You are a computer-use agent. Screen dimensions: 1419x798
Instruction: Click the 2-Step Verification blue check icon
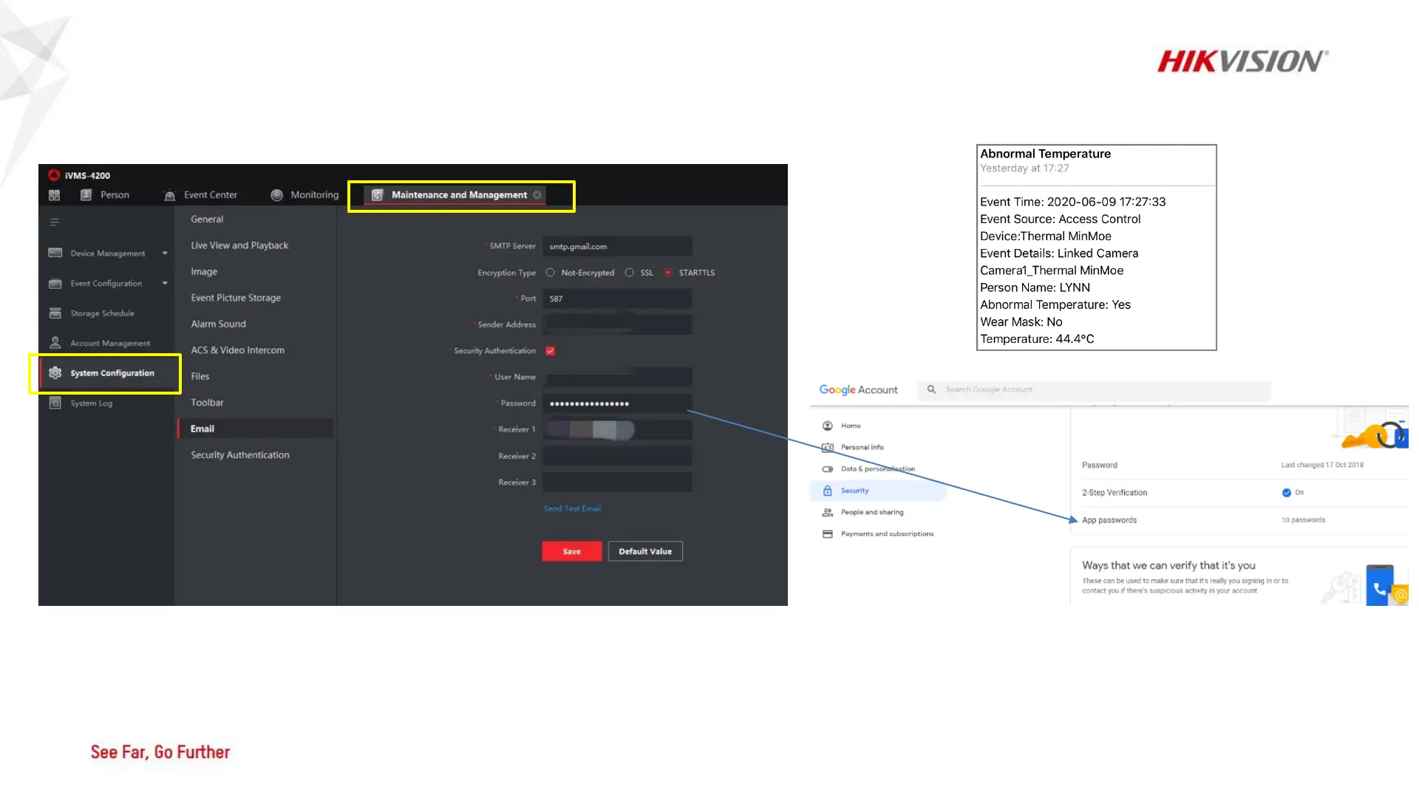coord(1287,493)
